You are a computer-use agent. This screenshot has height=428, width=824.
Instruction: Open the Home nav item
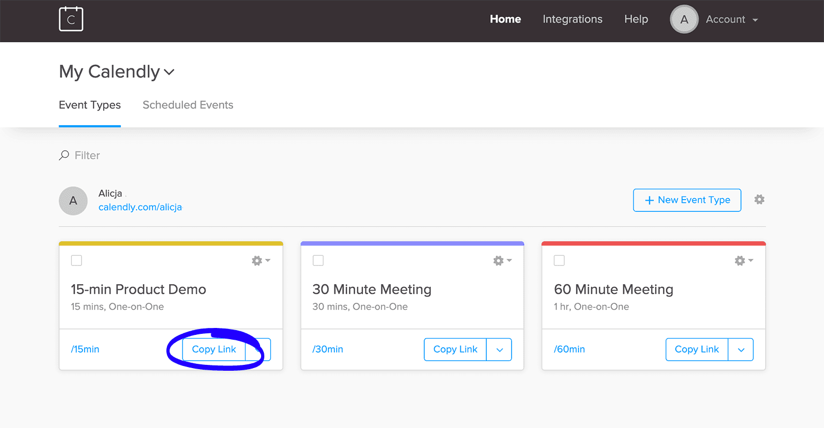coord(505,19)
